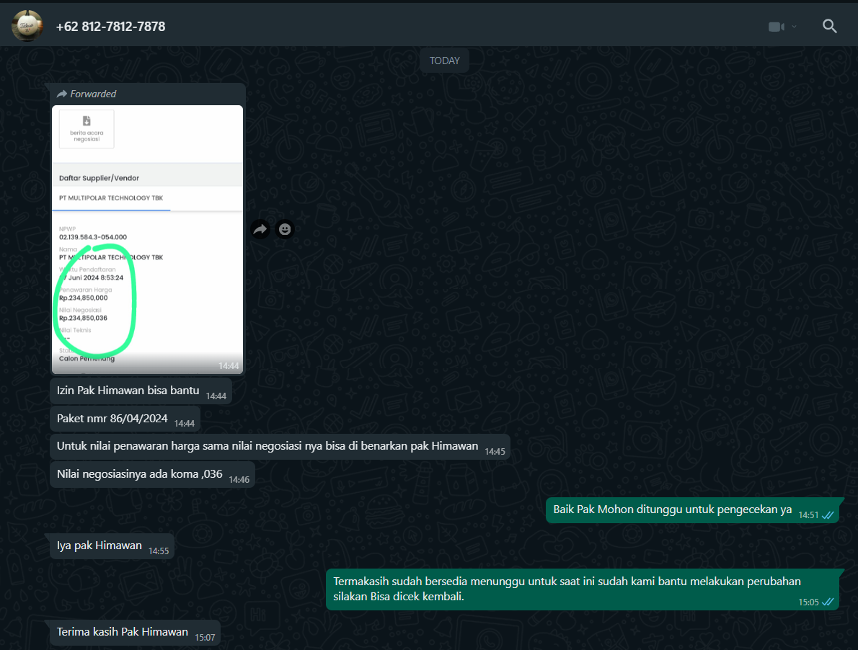
Task: Search within this chat
Action: point(830,26)
